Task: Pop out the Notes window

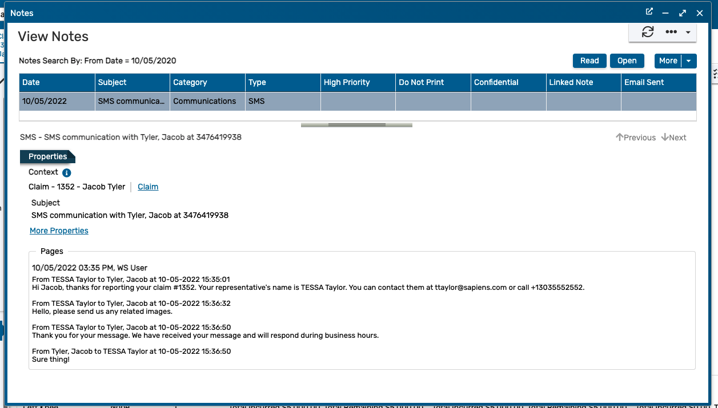Action: pyautogui.click(x=649, y=11)
